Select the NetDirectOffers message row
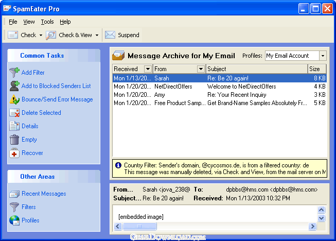 coord(219,87)
